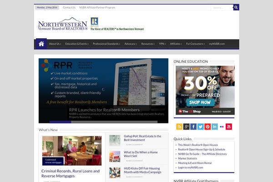Click Leave a comment under Home Won't Sell
The height and width of the screenshot is (182, 273).
(134, 161)
